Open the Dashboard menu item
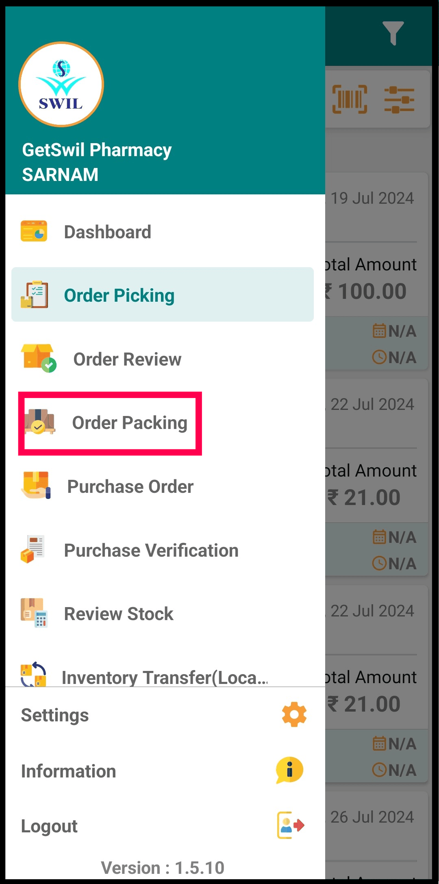Viewport: 439px width, 884px height. coord(163,232)
